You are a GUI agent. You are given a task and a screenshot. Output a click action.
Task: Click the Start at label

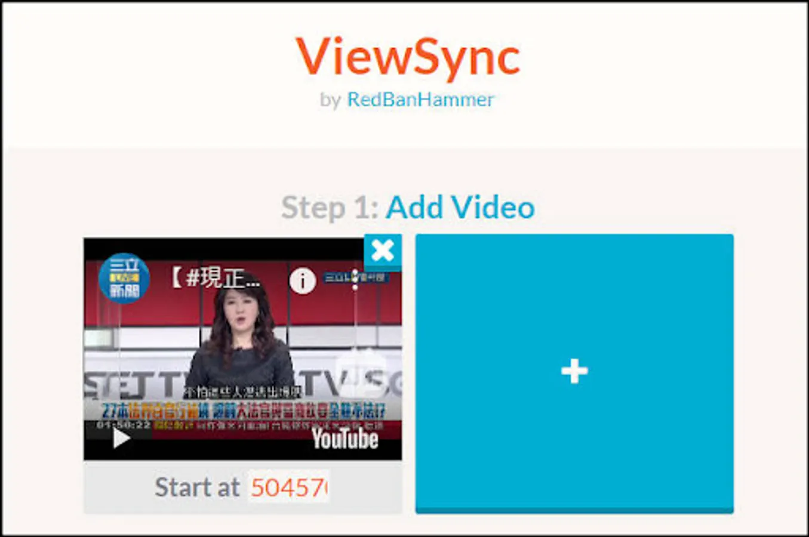tap(197, 487)
